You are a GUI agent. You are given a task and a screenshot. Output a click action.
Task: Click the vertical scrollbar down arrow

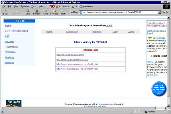tap(168, 105)
